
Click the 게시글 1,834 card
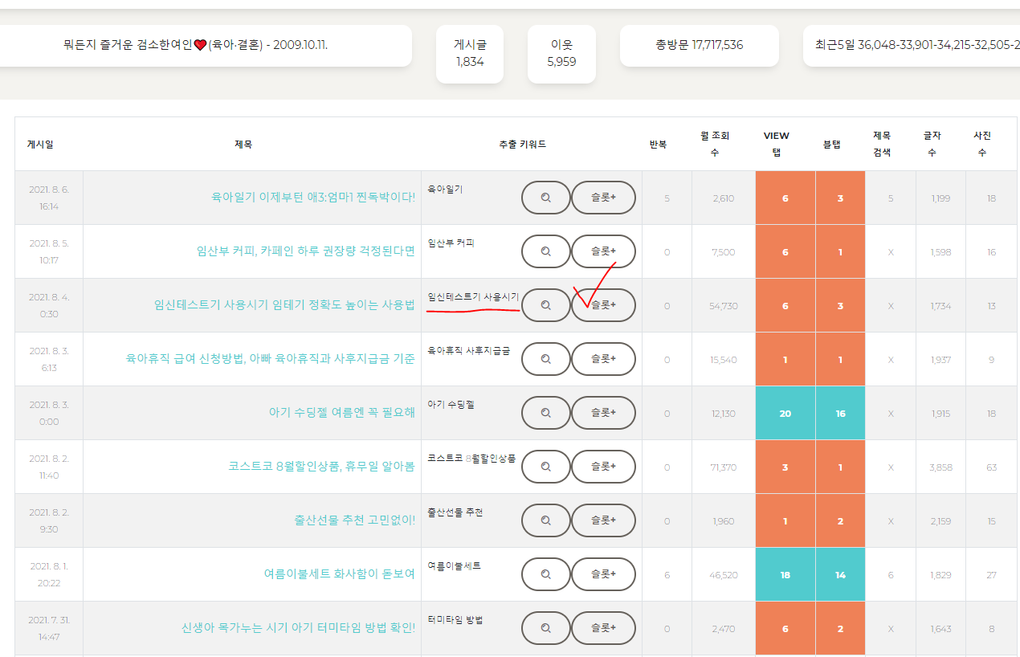coord(470,54)
